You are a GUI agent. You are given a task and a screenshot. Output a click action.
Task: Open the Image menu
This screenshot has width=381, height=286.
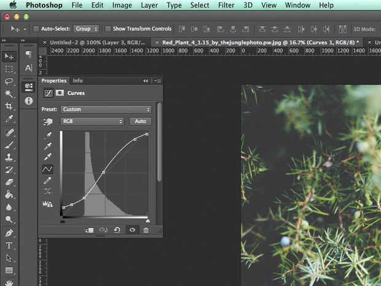click(x=122, y=5)
